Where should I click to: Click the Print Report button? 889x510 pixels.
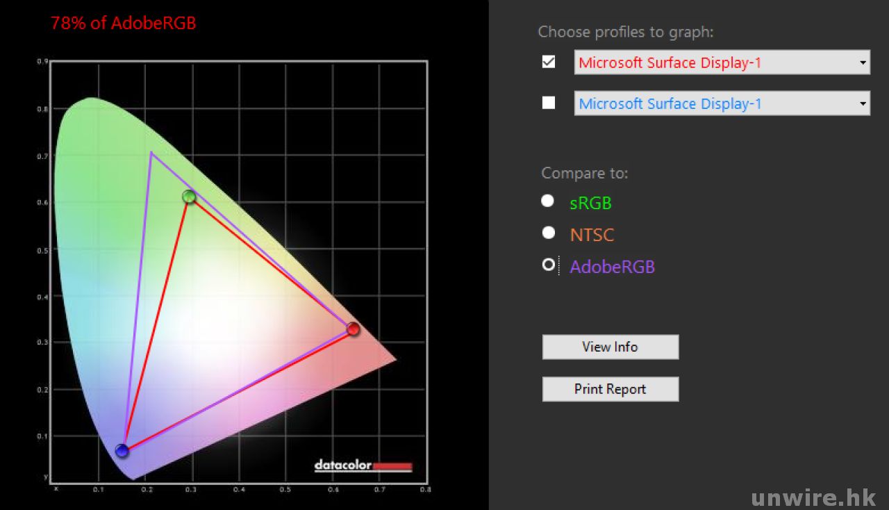tap(610, 389)
